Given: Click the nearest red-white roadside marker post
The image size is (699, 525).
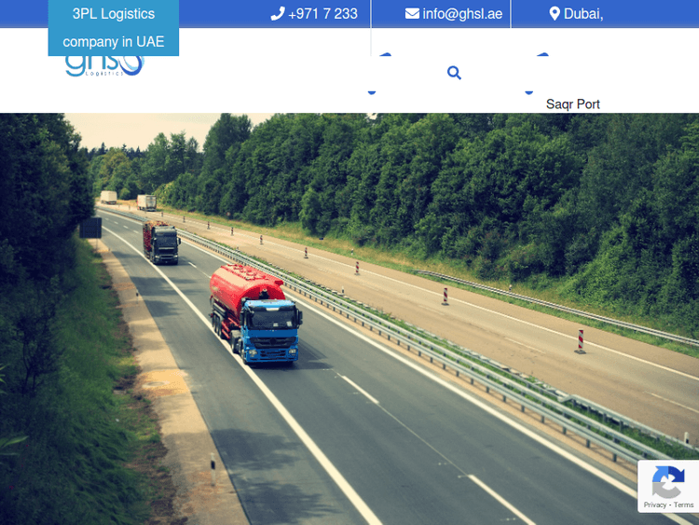Looking at the screenshot, I should click(580, 341).
